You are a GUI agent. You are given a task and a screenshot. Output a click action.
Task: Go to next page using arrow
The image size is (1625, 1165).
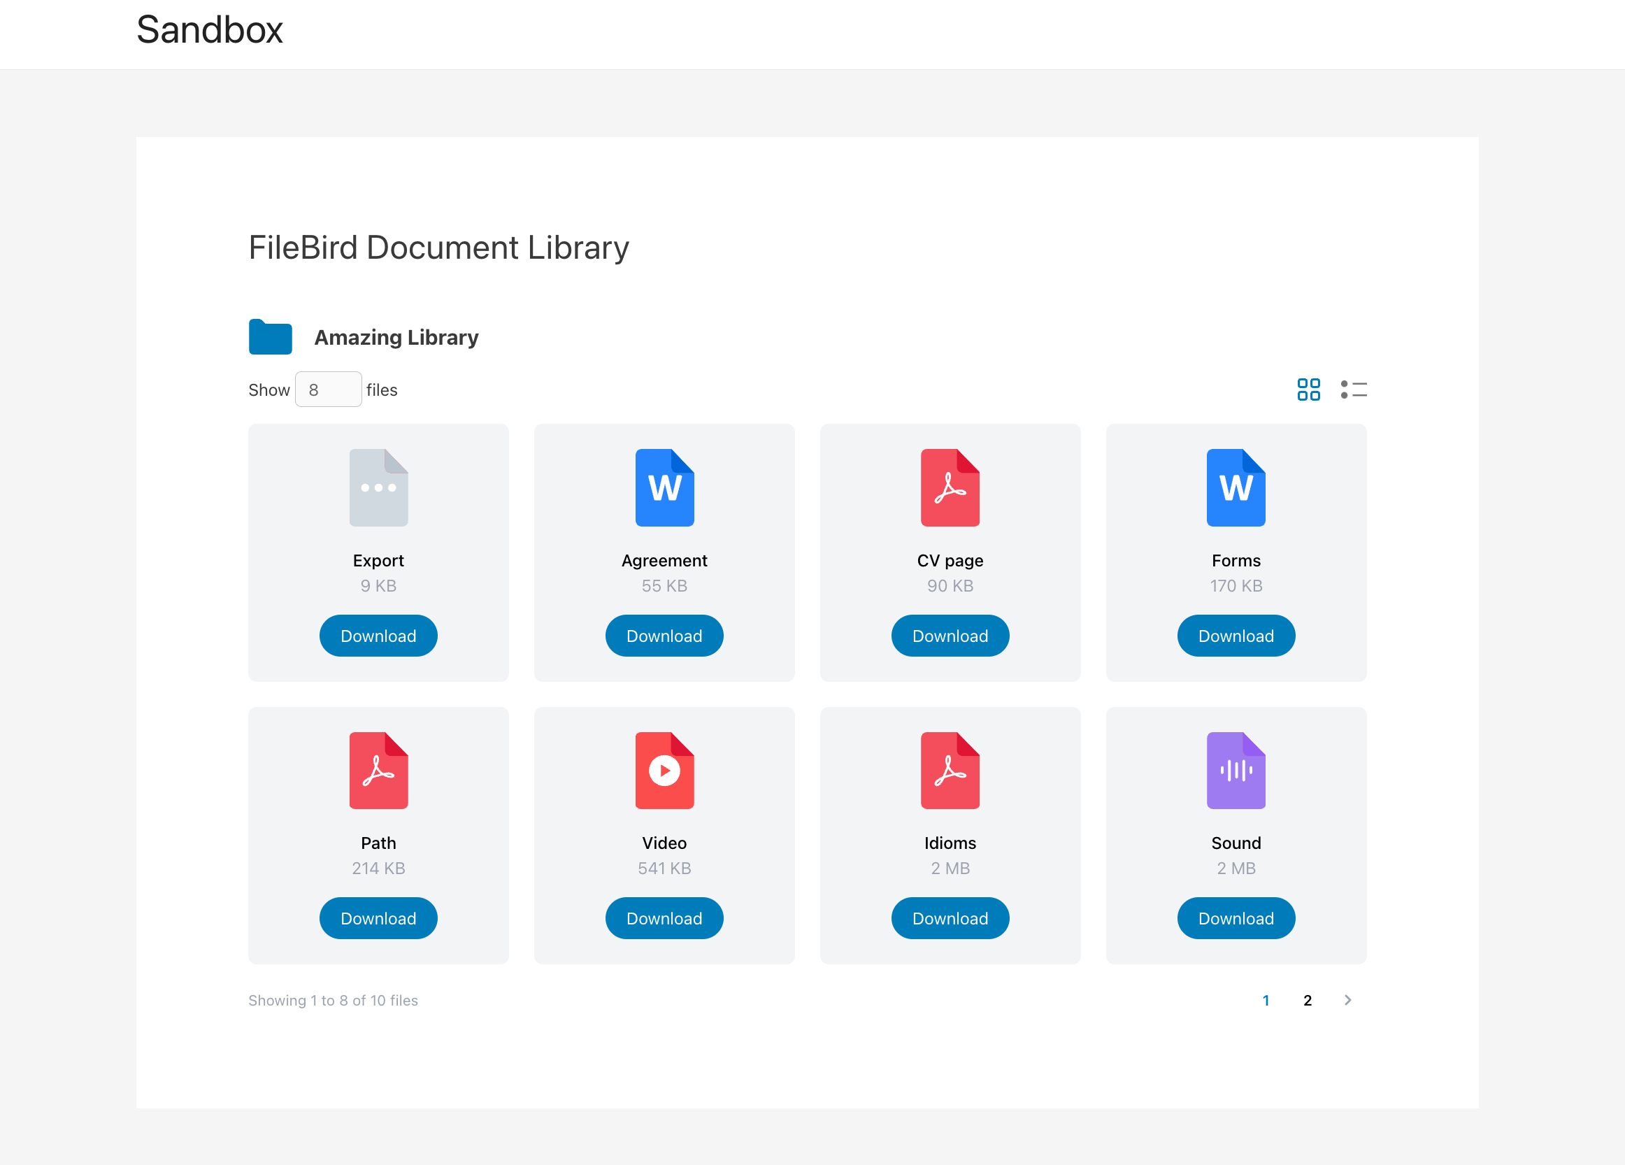tap(1347, 1000)
